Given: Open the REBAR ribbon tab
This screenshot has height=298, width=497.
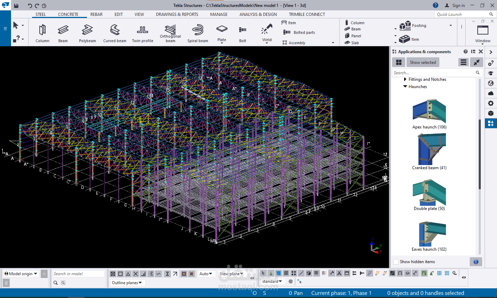Looking at the screenshot, I should point(97,15).
